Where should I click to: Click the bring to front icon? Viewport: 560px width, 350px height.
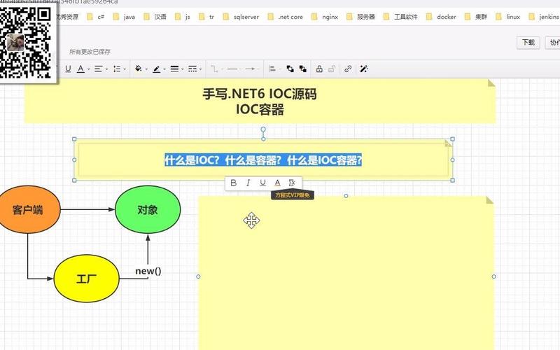click(290, 69)
